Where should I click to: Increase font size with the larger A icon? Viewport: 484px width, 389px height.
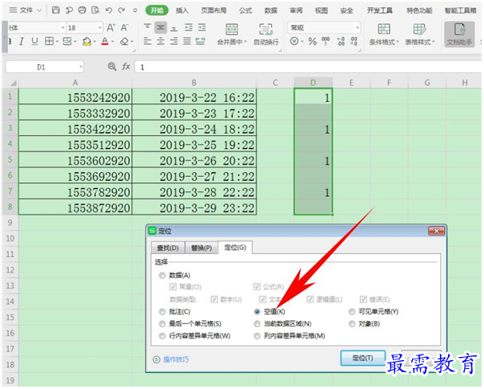[111, 28]
